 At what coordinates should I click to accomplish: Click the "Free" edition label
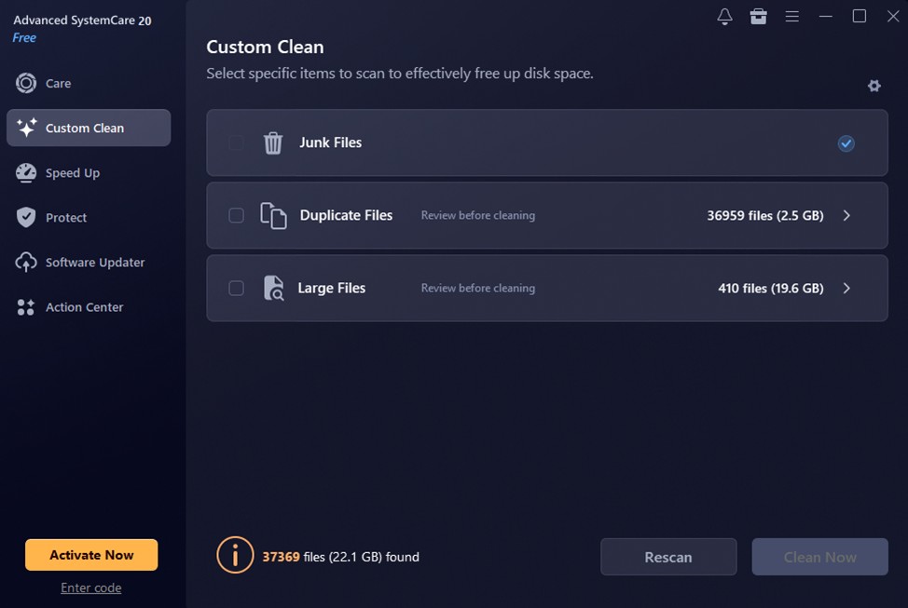click(x=24, y=37)
